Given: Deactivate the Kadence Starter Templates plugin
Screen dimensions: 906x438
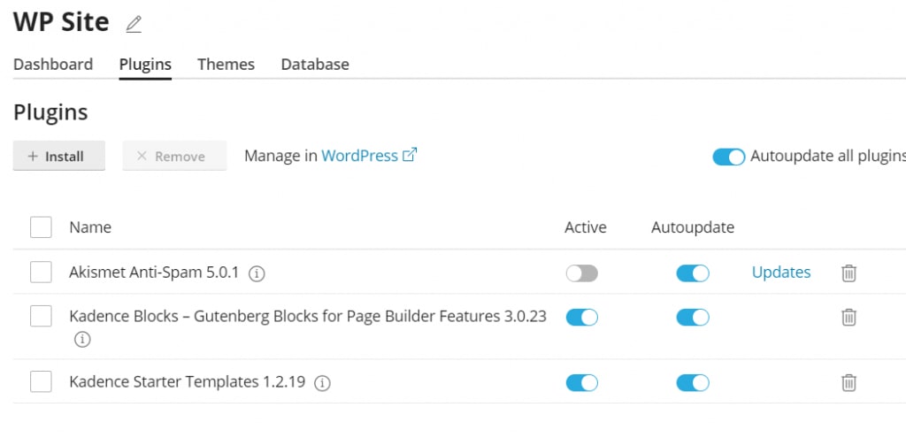Looking at the screenshot, I should (x=581, y=382).
